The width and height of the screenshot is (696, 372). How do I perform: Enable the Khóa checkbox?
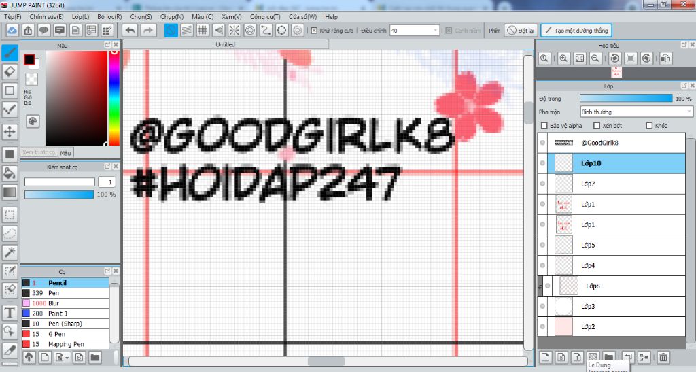tap(649, 126)
